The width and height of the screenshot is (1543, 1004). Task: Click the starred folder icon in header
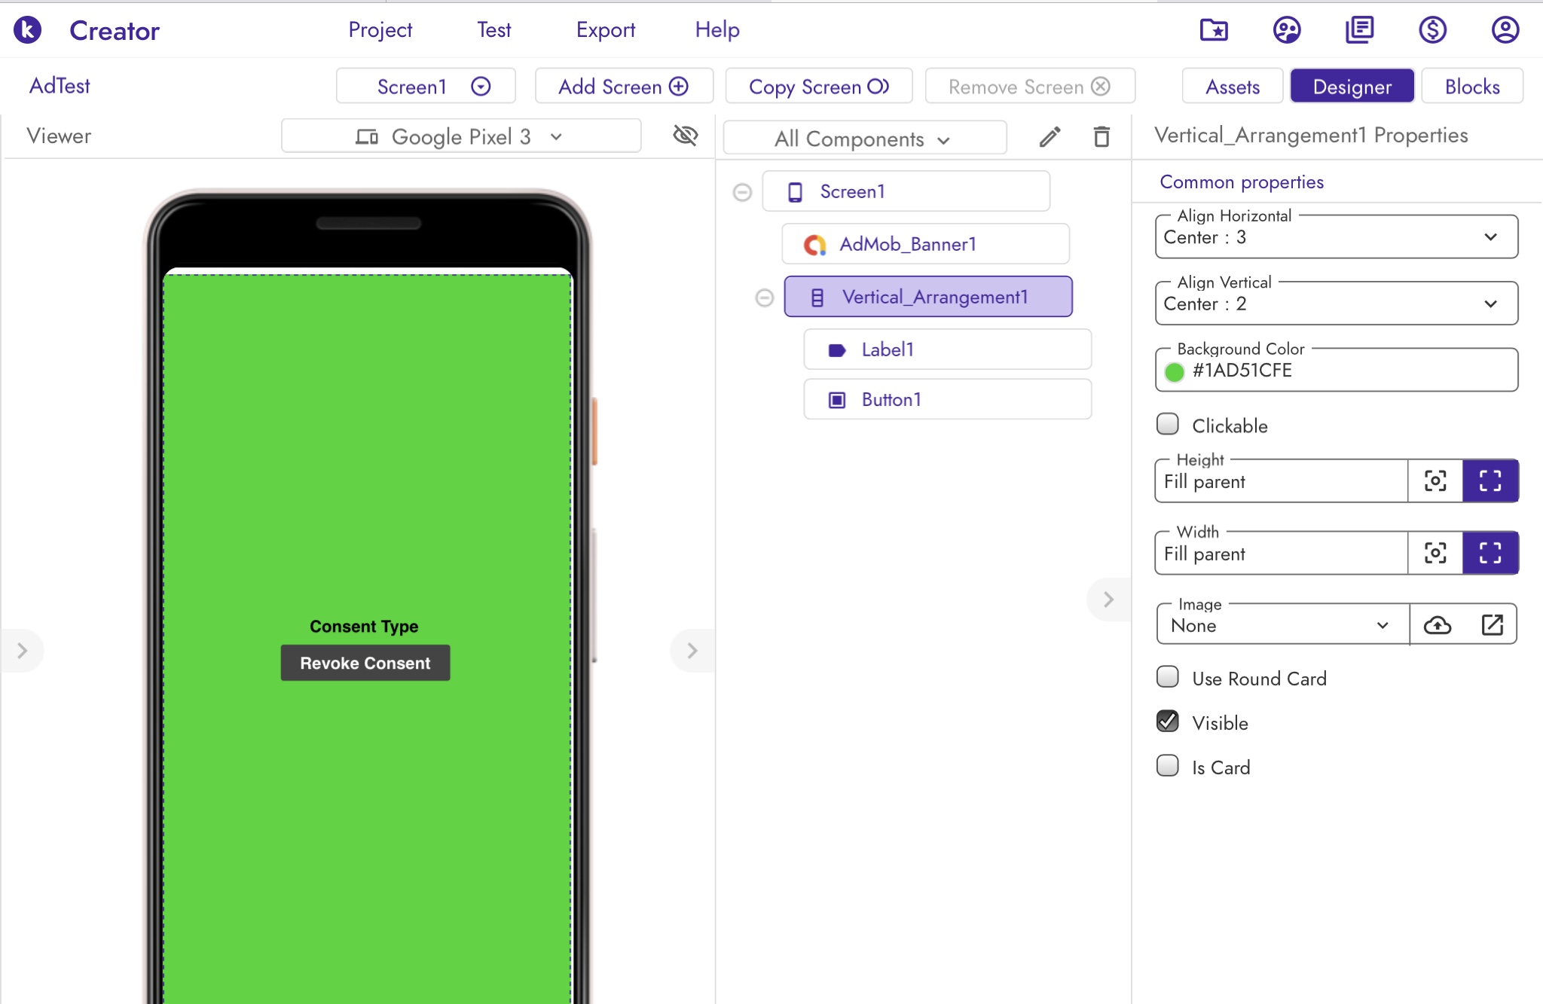click(x=1214, y=30)
